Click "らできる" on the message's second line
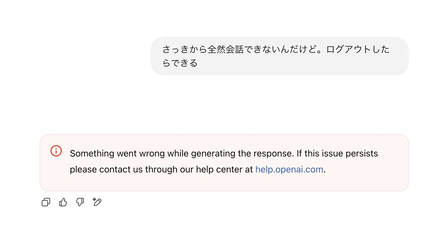This screenshot has height=252, width=448. click(x=180, y=63)
